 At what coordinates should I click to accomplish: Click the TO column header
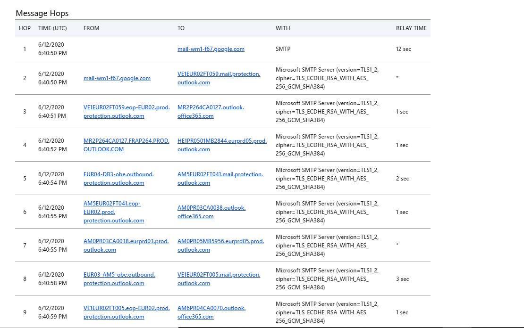181,28
